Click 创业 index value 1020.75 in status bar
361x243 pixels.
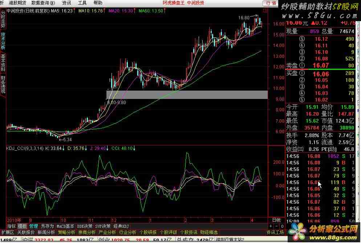pyautogui.click(x=121, y=240)
